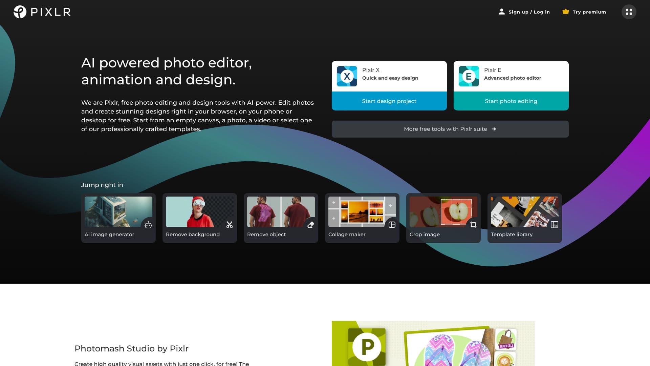Click Try premium

[589, 12]
